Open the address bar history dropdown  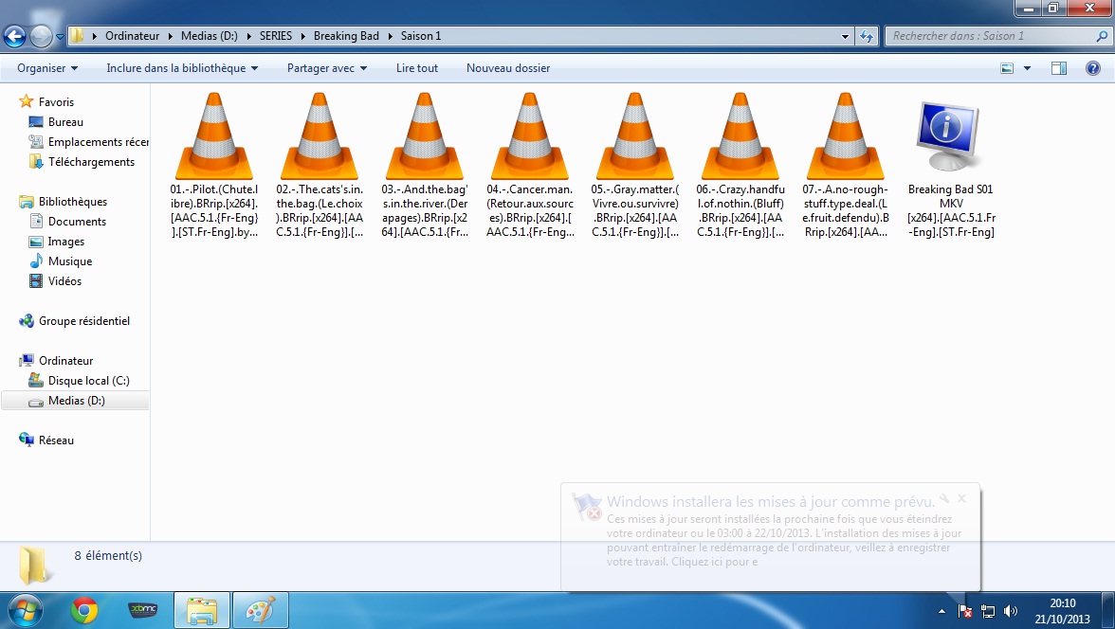(x=845, y=36)
